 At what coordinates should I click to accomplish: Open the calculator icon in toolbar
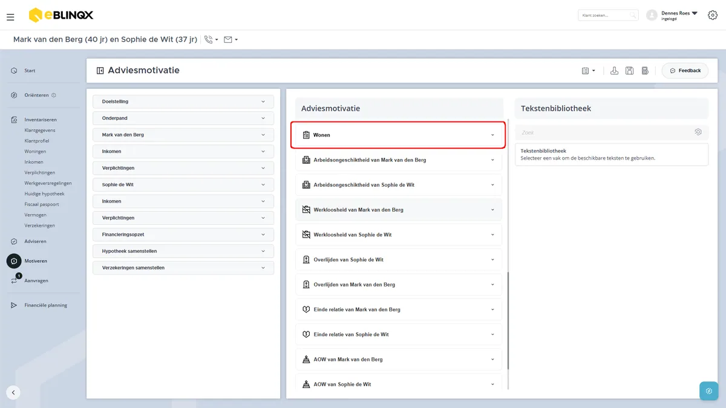[645, 71]
